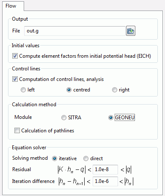Click the Residual value field 1.0e-8
Viewport: 165px width, 196px height.
pyautogui.click(x=105, y=169)
